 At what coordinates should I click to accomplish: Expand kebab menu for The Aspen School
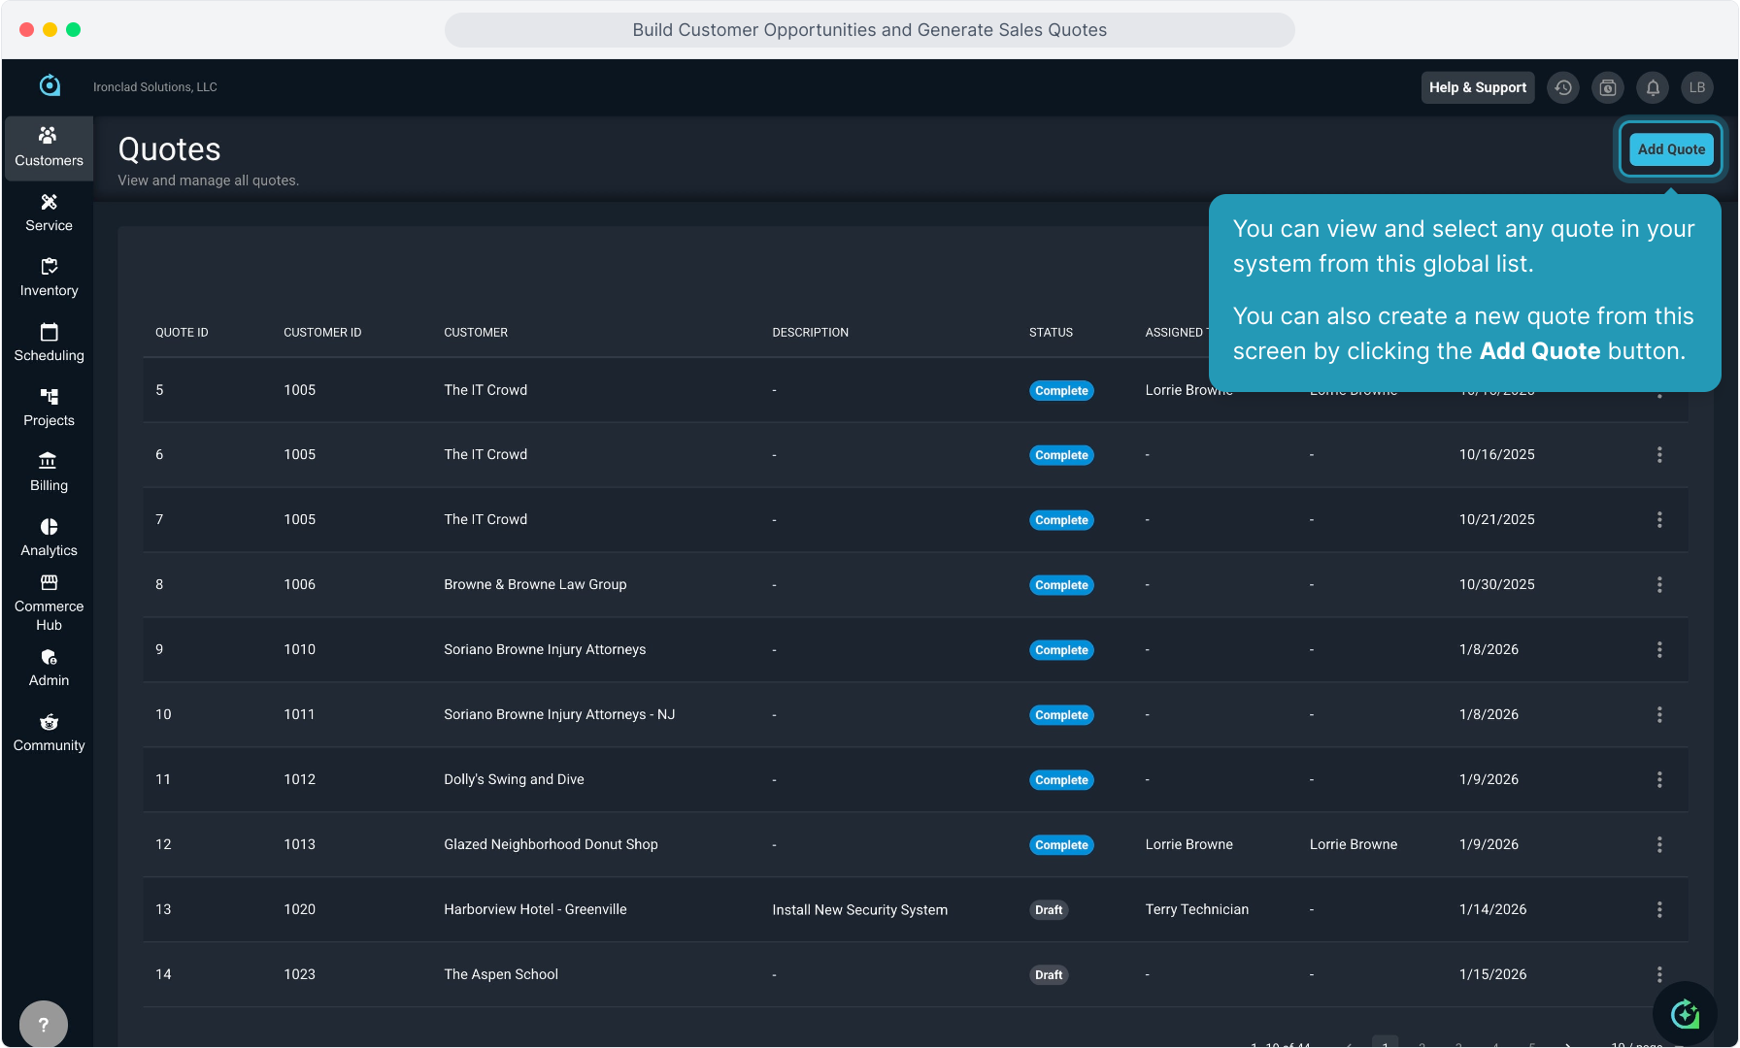click(1659, 974)
